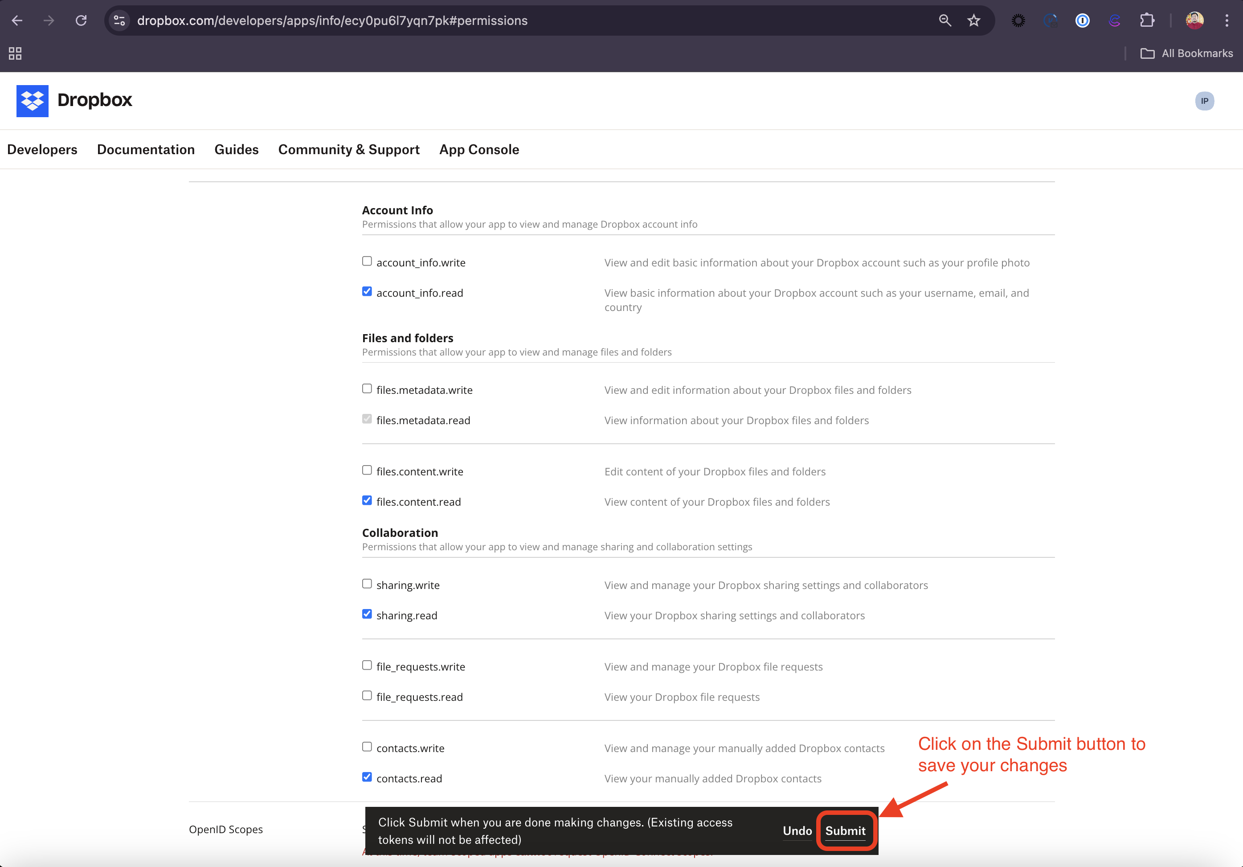The width and height of the screenshot is (1243, 867).
Task: Open the App Console nav item
Action: (x=479, y=149)
